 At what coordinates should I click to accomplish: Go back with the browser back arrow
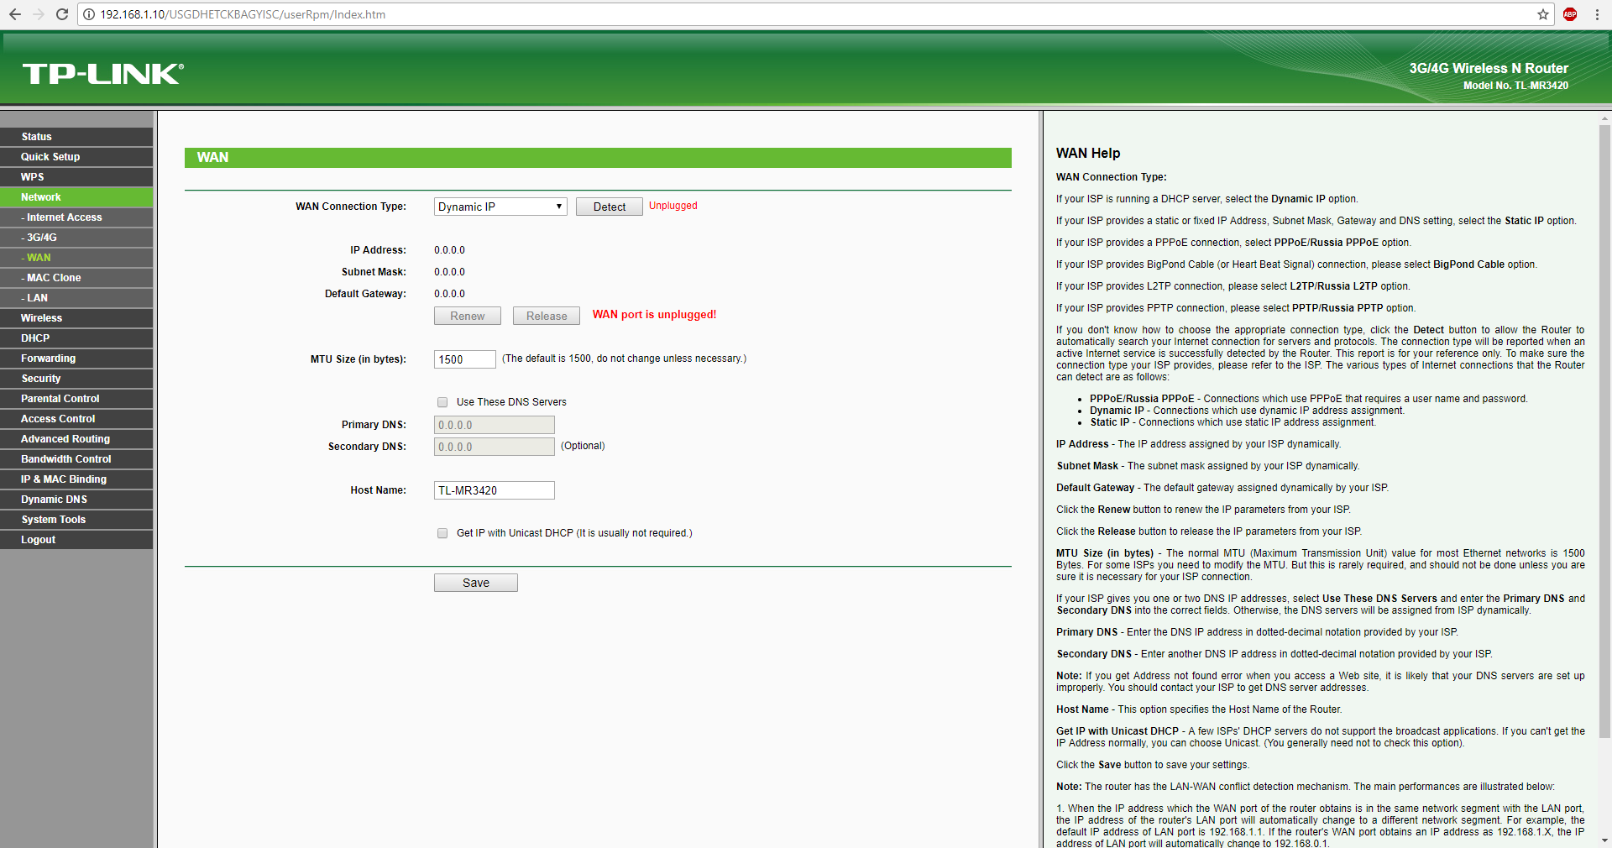pyautogui.click(x=14, y=14)
